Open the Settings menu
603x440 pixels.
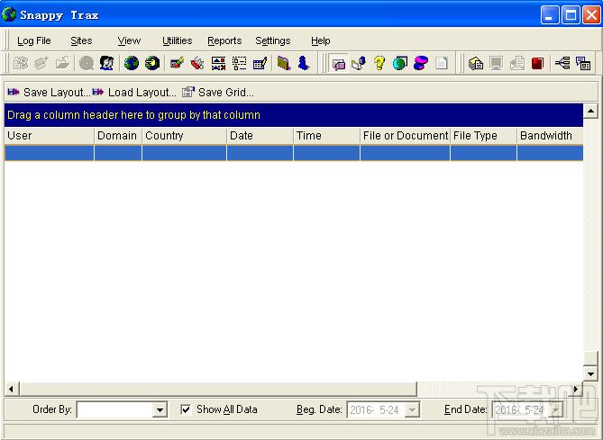tap(273, 40)
